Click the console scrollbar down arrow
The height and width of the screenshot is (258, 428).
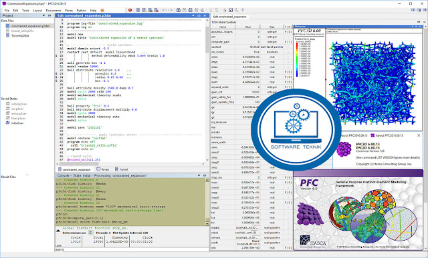click(207, 223)
